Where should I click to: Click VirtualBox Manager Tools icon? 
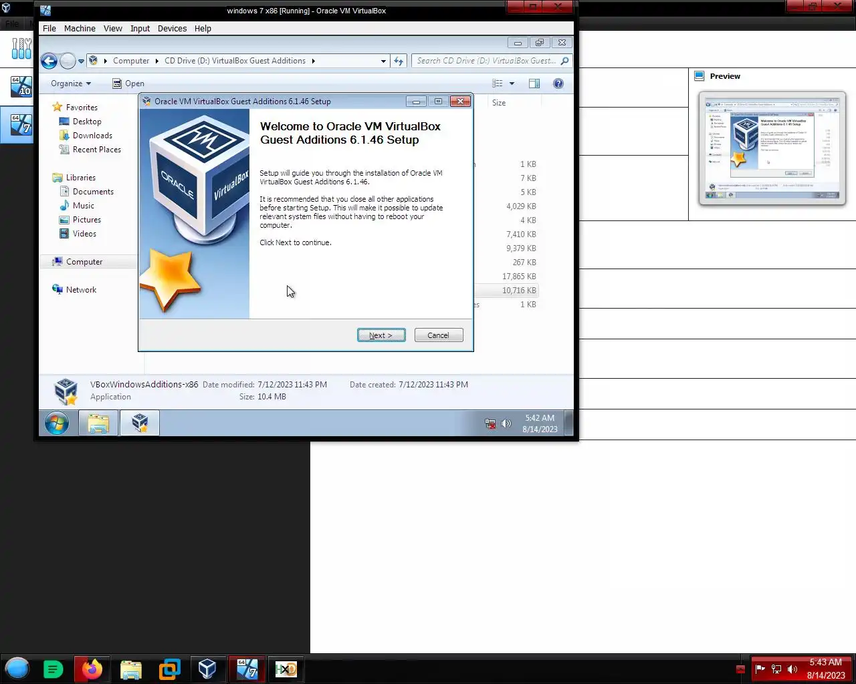pos(21,48)
